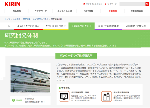Screen dimensions: 150x108
Task: Click inside the site search field
Action: pyautogui.click(x=132, y=4)
